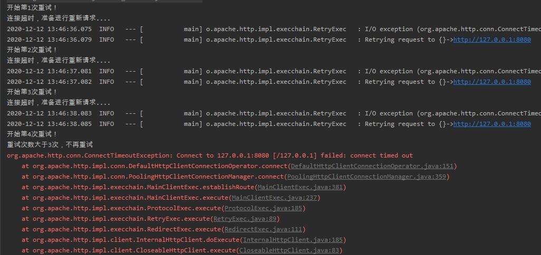
Task: Click the ConnectTimeoutException 'connect timed out' line
Action: (x=210, y=155)
